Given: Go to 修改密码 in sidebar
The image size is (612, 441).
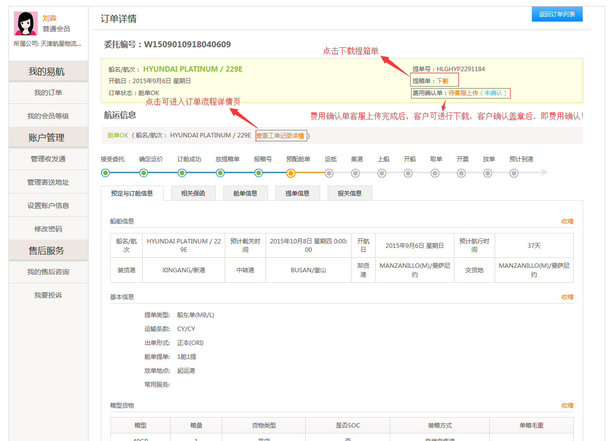Looking at the screenshot, I should tap(48, 229).
